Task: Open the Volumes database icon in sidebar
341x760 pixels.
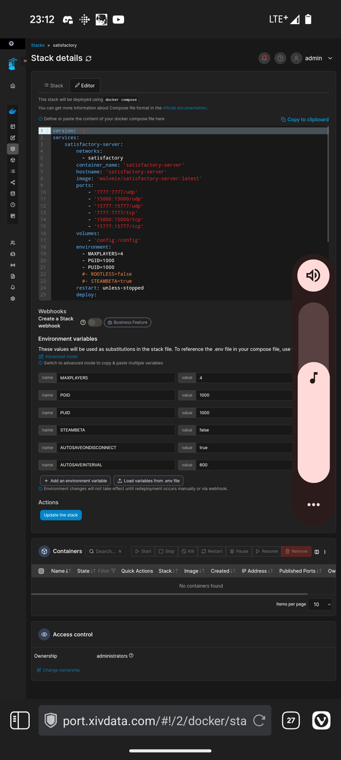Action: (x=13, y=194)
